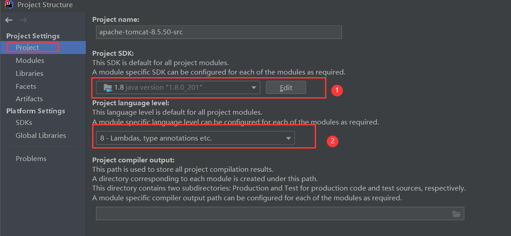Click the forward navigation arrow

pos(23,20)
